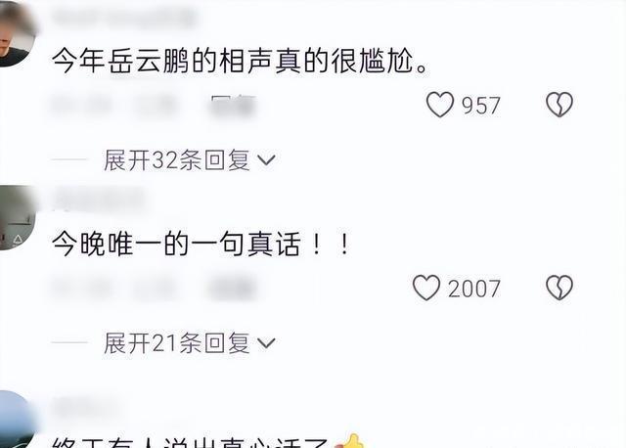Tap the 957 like count
Viewport: 626px width, 448px height.
480,106
